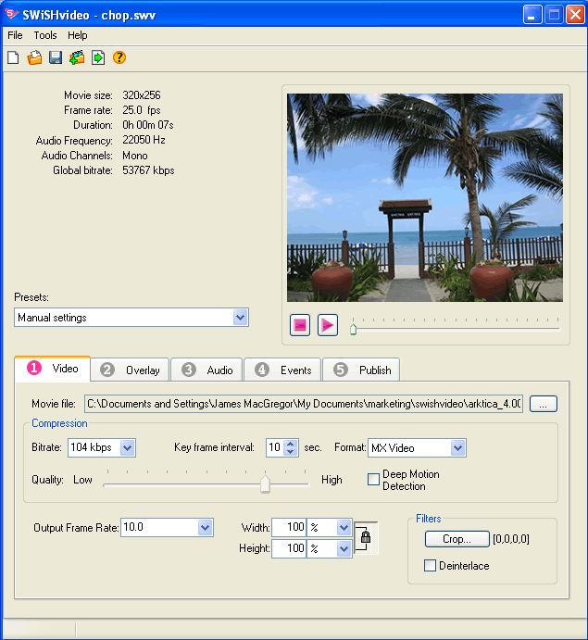Image resolution: width=588 pixels, height=640 pixels.
Task: Save project using the floppy disk icon
Action: (x=56, y=57)
